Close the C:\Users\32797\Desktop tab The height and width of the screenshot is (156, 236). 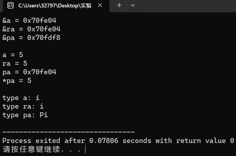[x=100, y=5]
